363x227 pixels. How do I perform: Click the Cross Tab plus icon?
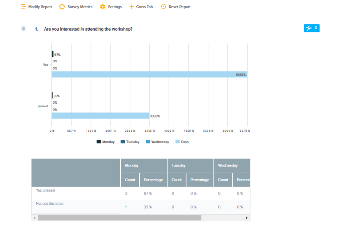coord(132,7)
